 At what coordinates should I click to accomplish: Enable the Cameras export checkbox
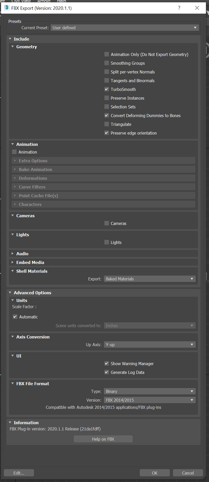coord(107,223)
